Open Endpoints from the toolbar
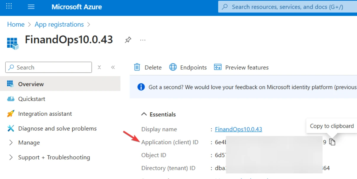Screen dimensions: 357x179 [188, 67]
